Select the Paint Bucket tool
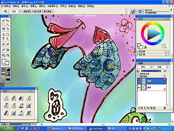Image resolution: width=174 pixels, height=131 pixels. point(8,50)
